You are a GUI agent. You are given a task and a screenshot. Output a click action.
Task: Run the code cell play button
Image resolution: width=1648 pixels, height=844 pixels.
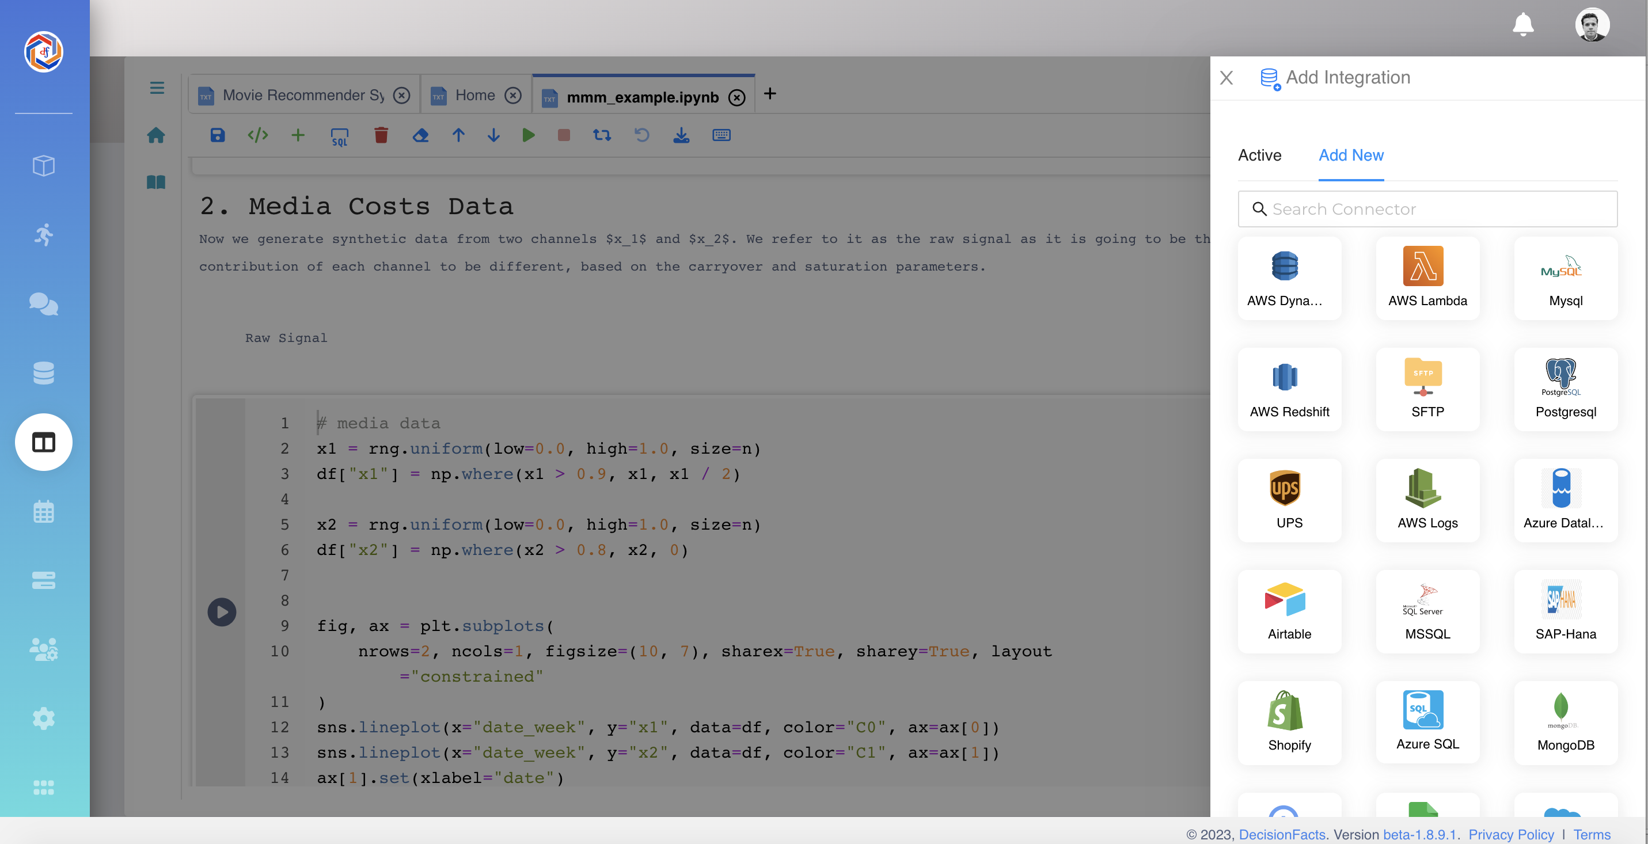tap(221, 612)
